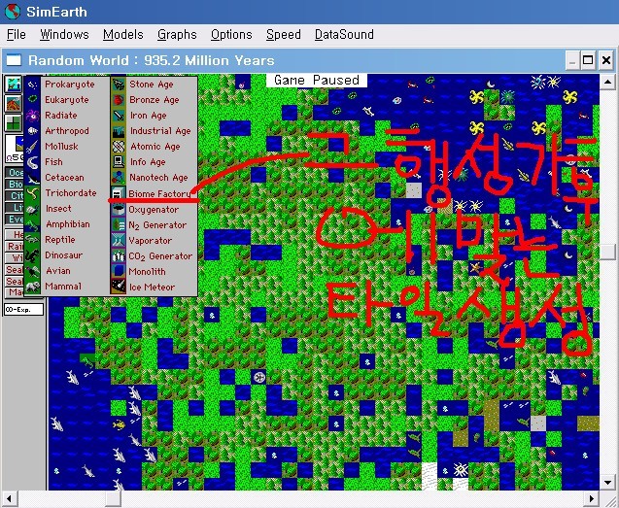
Task: Maximize the Random World window
Action: [588, 60]
